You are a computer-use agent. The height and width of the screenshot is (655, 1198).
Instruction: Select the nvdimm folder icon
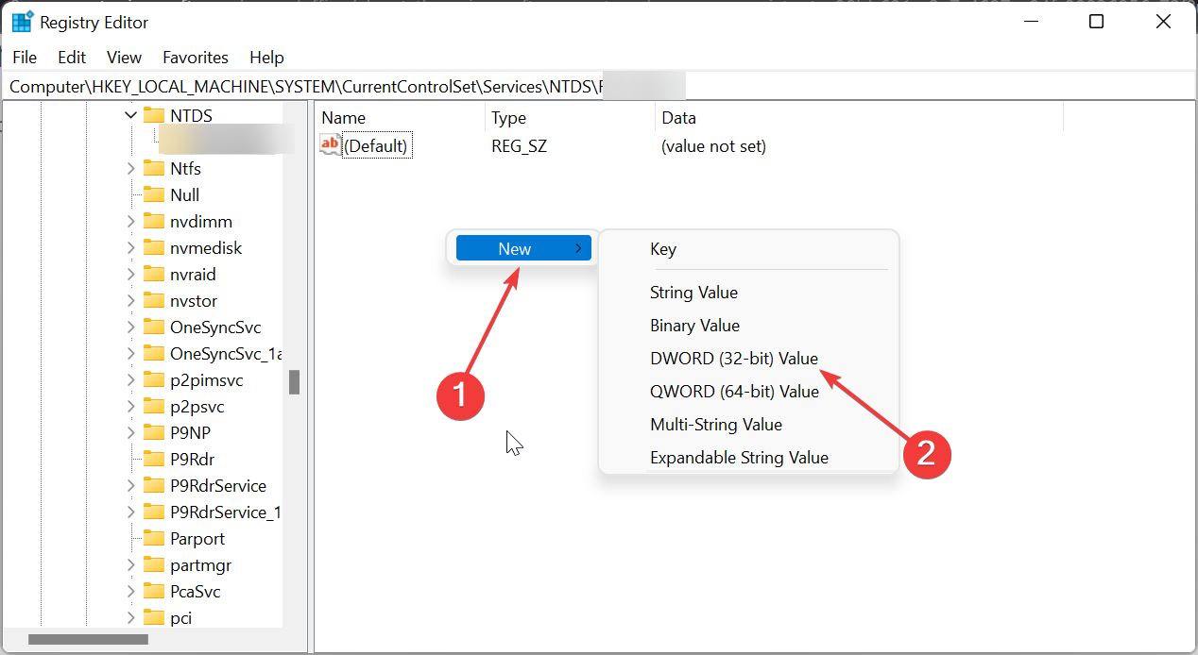pos(154,221)
